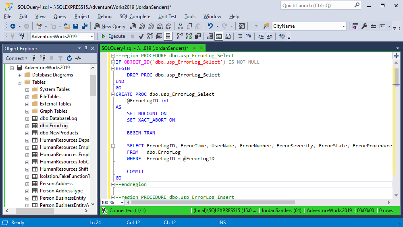Comment out the selected lines

pos(240,36)
